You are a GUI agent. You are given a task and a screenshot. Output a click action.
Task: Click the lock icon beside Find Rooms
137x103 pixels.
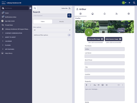(x=31, y=8)
